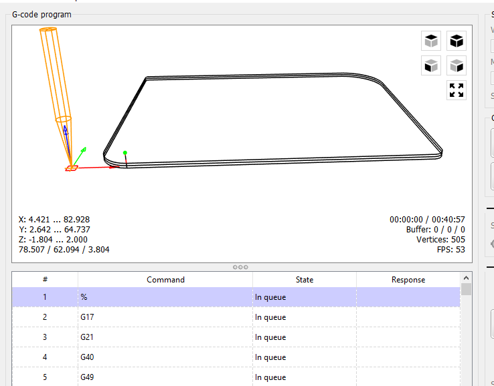Click the 'Z: -1.804 ... 2.000' range text
The height and width of the screenshot is (386, 494).
pyautogui.click(x=53, y=240)
